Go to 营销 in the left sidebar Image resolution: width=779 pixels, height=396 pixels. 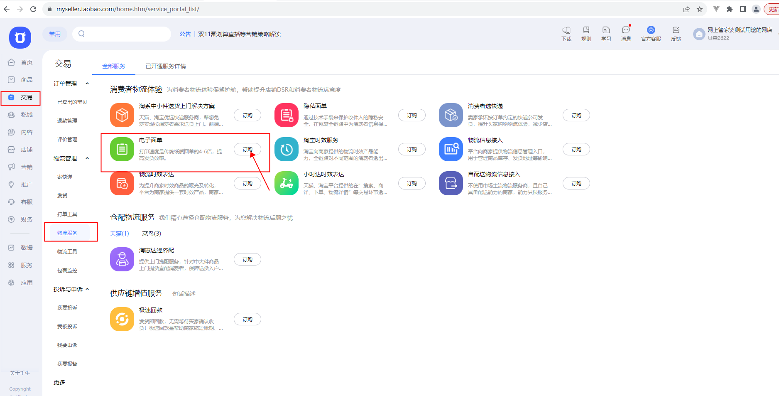tap(27, 167)
